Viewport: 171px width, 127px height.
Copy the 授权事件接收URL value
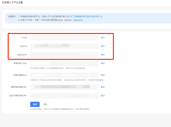(x=102, y=87)
